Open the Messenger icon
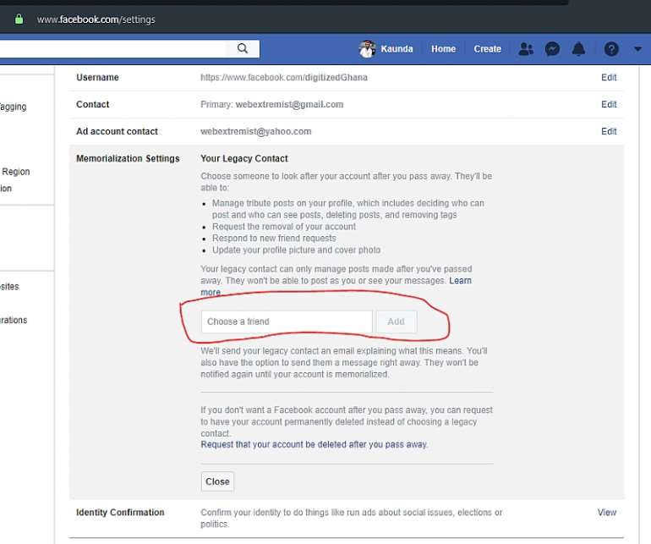 552,49
